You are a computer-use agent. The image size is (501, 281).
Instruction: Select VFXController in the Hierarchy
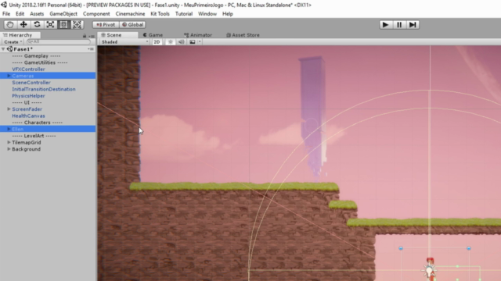(28, 69)
